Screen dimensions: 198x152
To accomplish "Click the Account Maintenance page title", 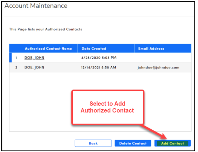I will point(36,6).
